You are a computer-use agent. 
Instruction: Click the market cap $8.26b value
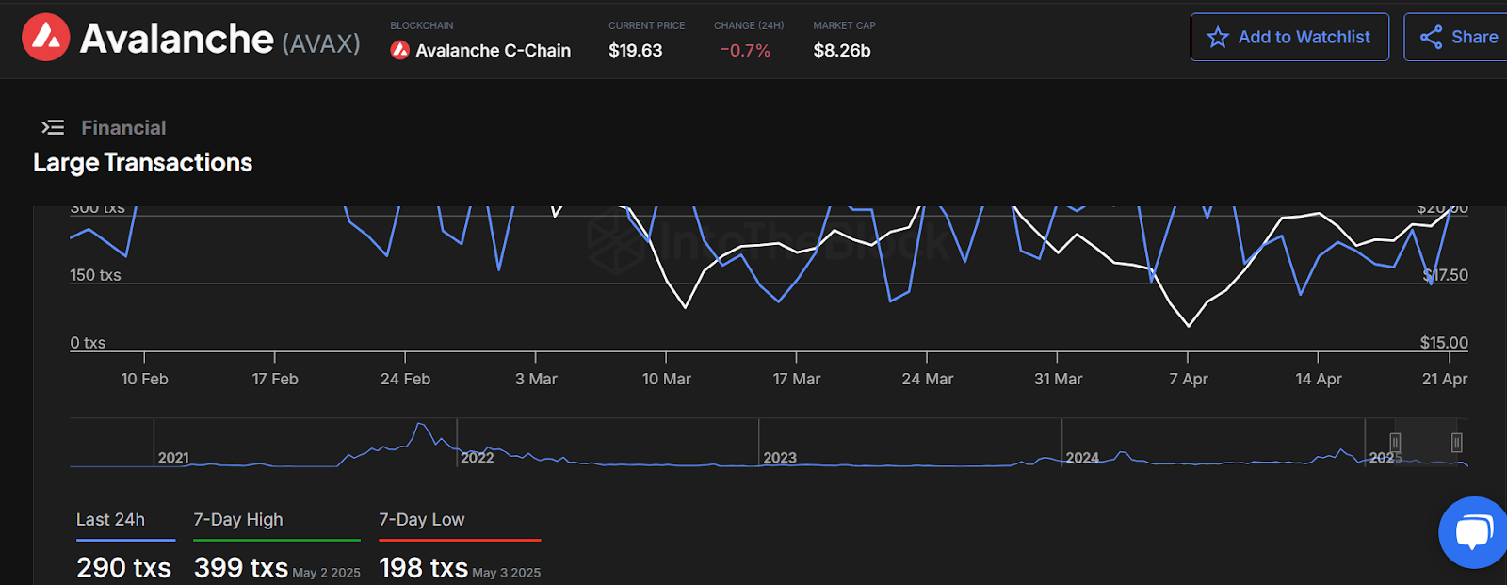[x=842, y=50]
